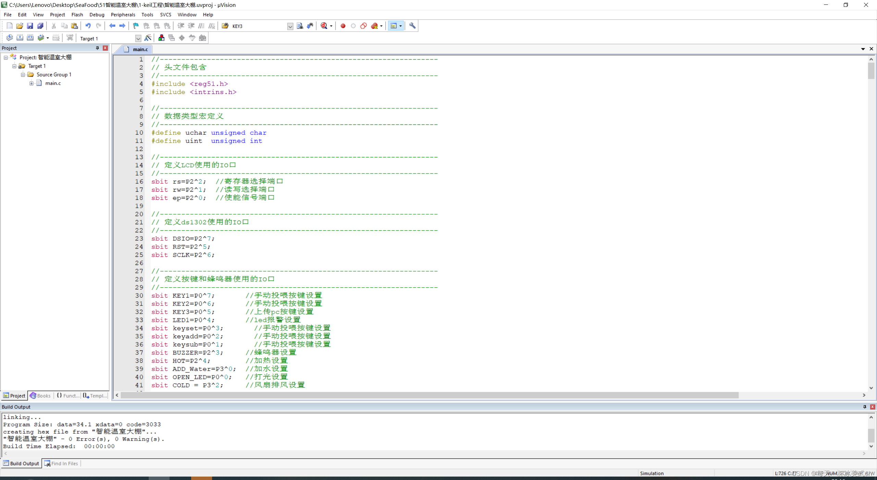The height and width of the screenshot is (480, 877).
Task: Open a file using folder icon
Action: point(20,26)
